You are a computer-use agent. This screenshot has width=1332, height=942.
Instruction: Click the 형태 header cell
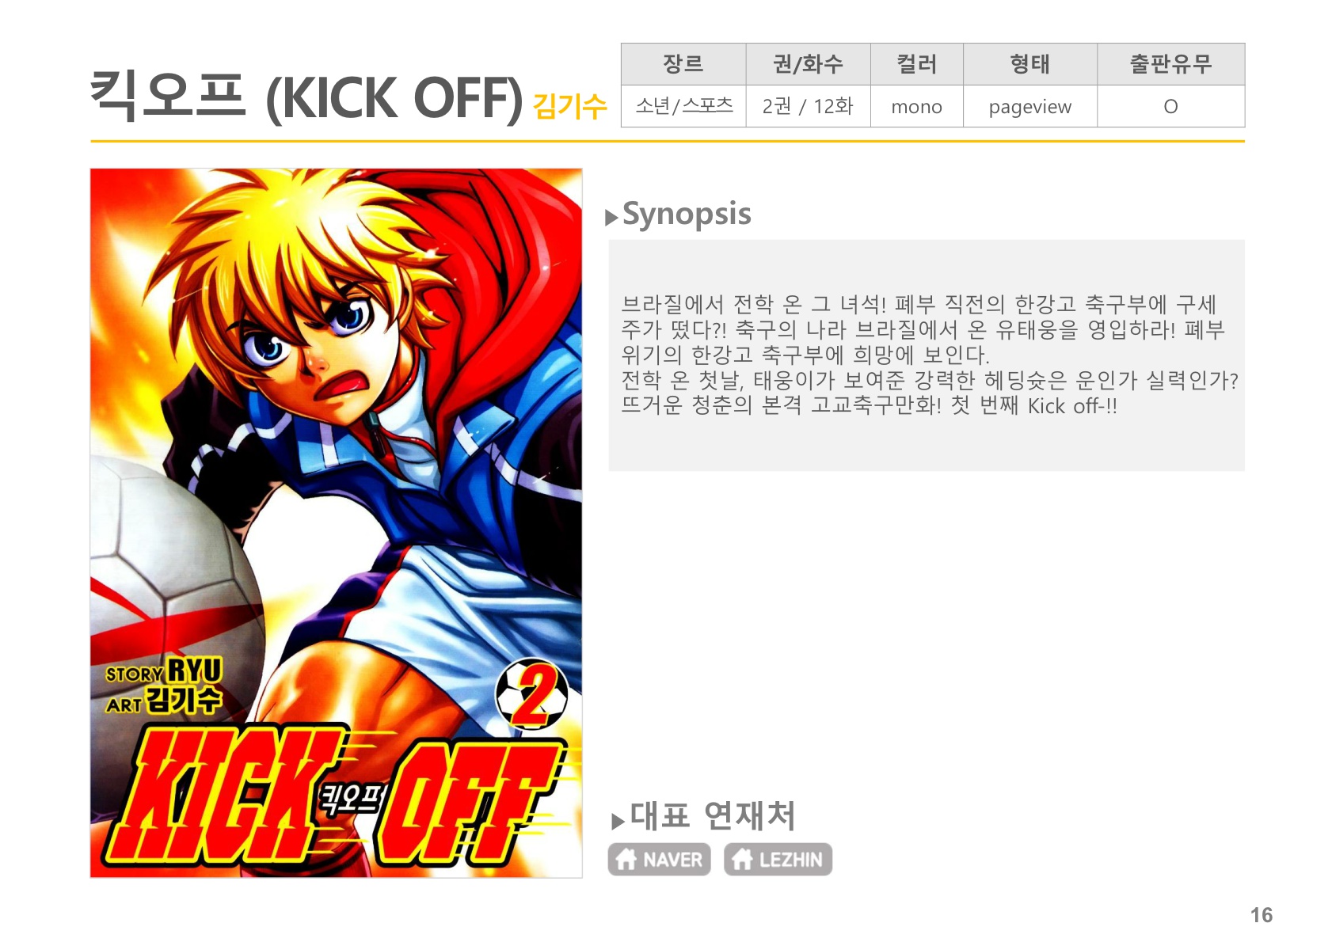tap(1030, 64)
